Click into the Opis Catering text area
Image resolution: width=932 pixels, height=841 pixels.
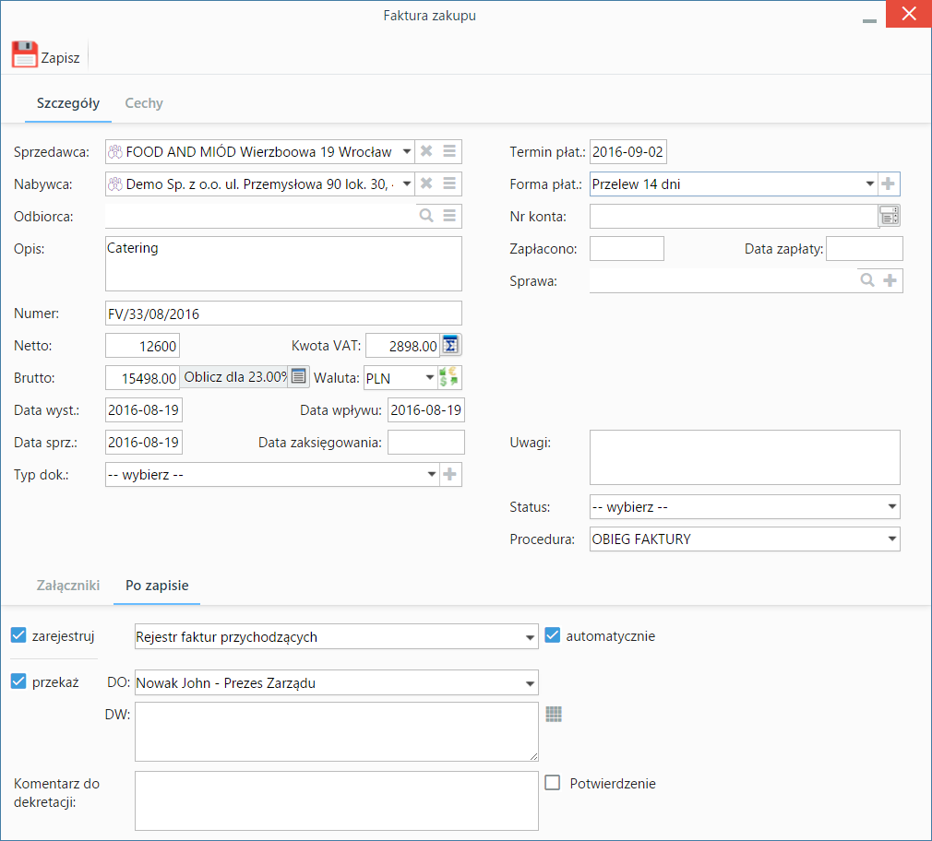283,264
